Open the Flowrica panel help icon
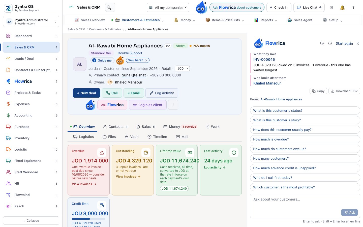The image size is (363, 227). point(330,43)
